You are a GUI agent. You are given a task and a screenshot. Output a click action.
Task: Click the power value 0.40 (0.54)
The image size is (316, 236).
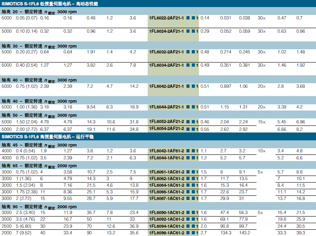(26, 65)
